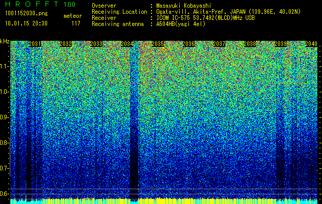Viewport: 322px width, 204px height.
Task: Click the 2032 time marker
Action: [66, 44]
